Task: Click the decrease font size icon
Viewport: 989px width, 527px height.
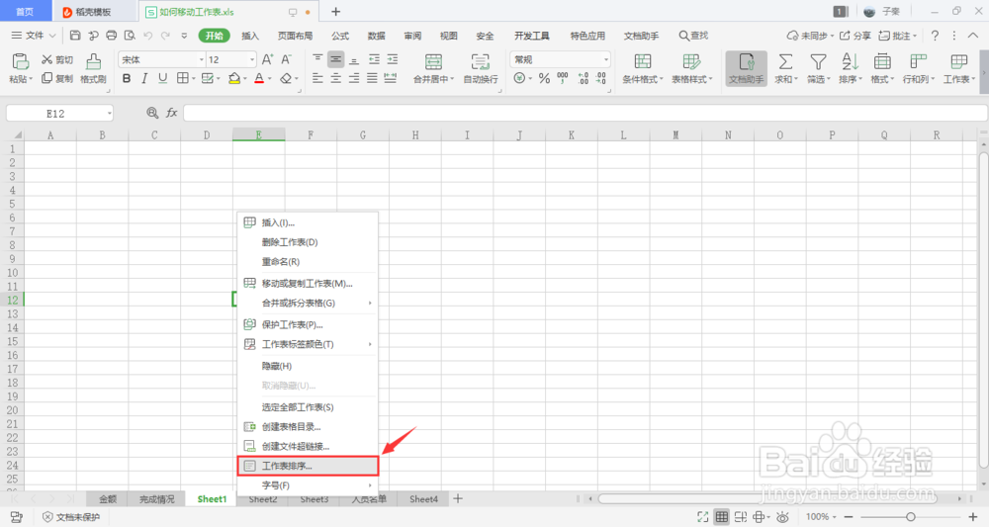Action: pos(287,59)
